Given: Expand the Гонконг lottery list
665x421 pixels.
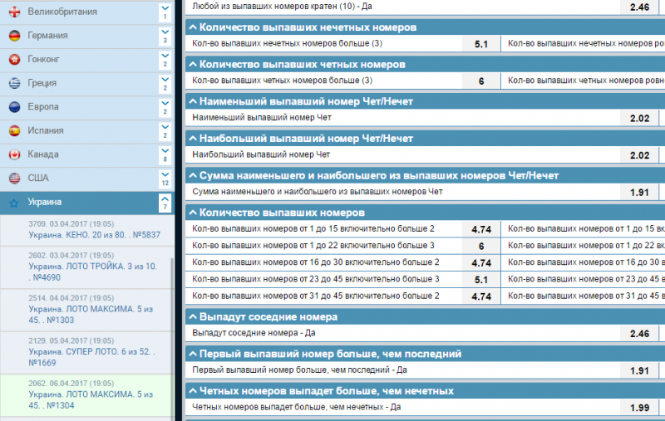Looking at the screenshot, I should [165, 59].
